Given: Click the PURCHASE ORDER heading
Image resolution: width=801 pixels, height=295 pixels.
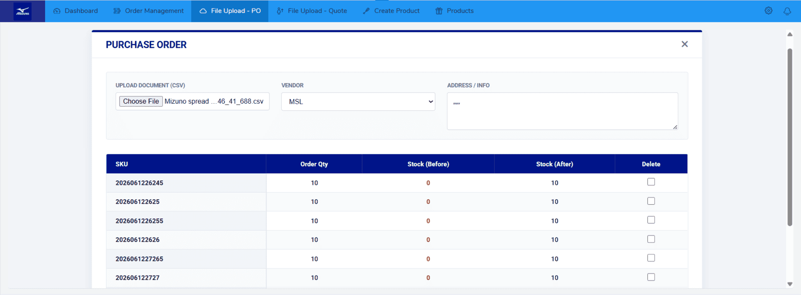Looking at the screenshot, I should [x=146, y=45].
